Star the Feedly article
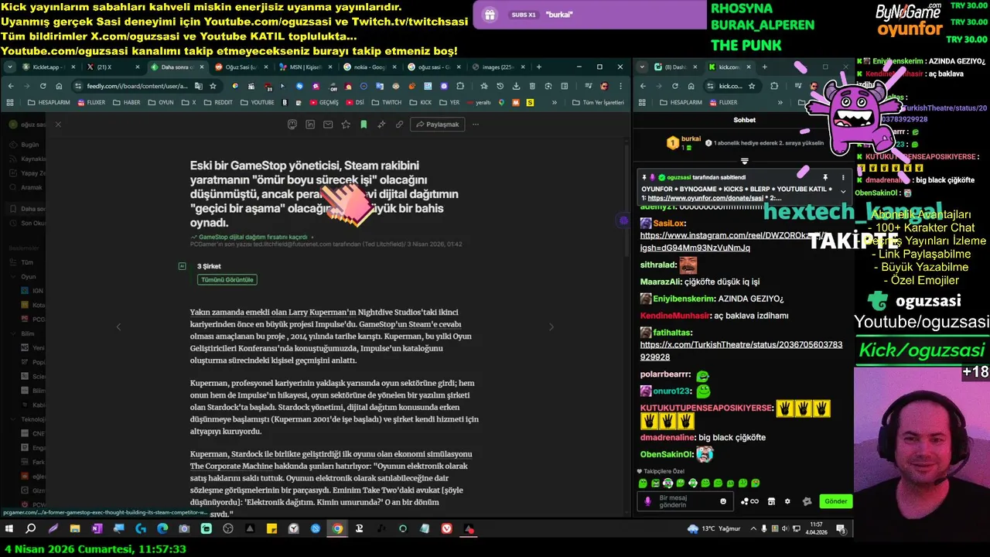The width and height of the screenshot is (990, 557). [346, 124]
